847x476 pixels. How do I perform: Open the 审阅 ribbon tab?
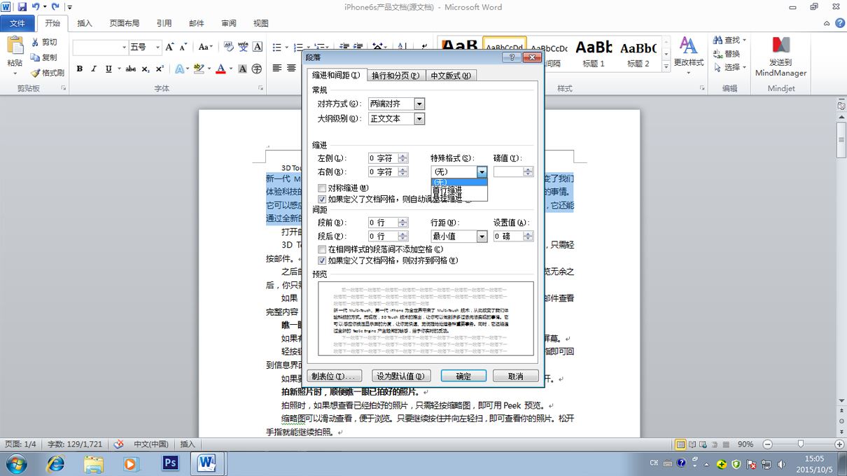click(229, 23)
